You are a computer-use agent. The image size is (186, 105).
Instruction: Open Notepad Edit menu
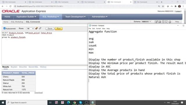click(94, 29)
